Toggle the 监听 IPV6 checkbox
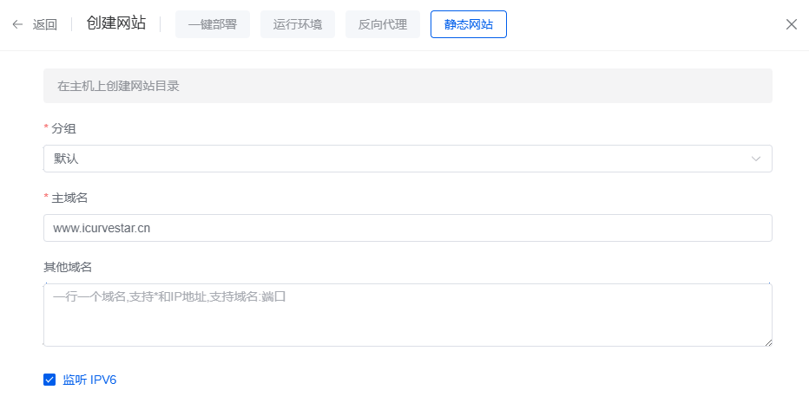This screenshot has height=403, width=809. tap(49, 379)
